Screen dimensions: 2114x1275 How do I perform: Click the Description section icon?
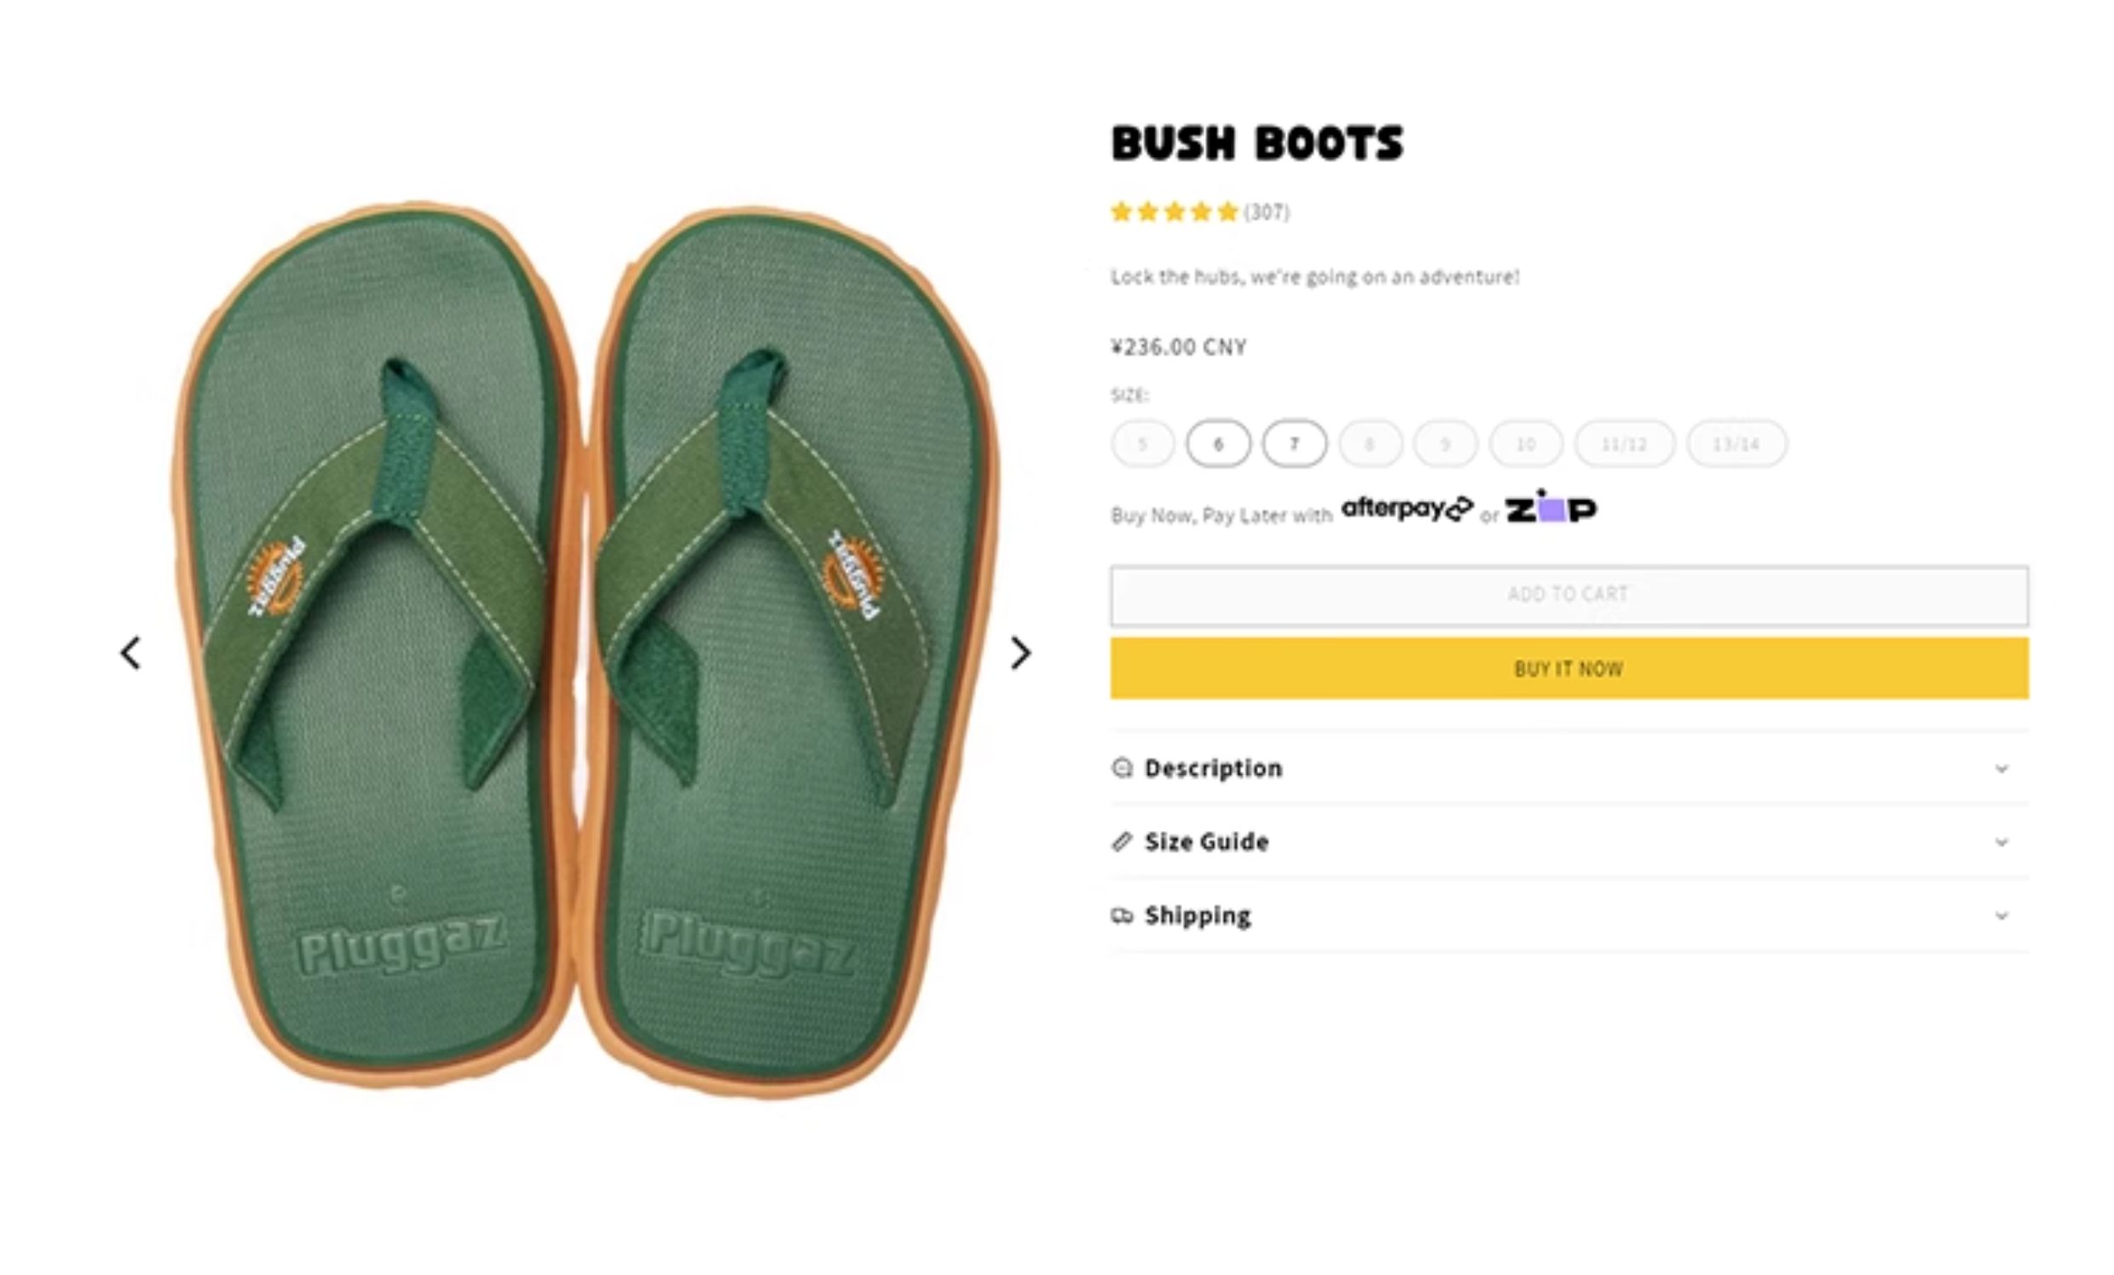point(1122,768)
